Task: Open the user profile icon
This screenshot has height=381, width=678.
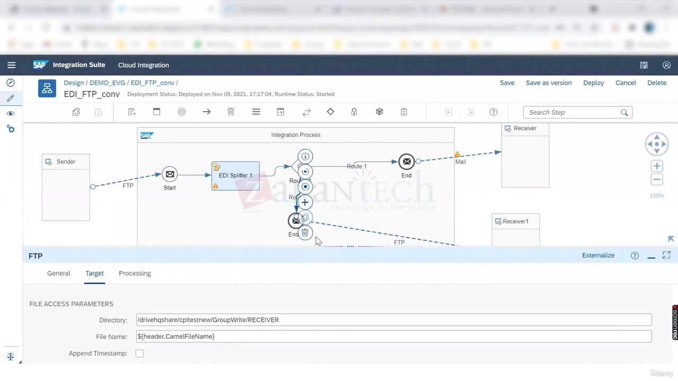Action: point(666,65)
